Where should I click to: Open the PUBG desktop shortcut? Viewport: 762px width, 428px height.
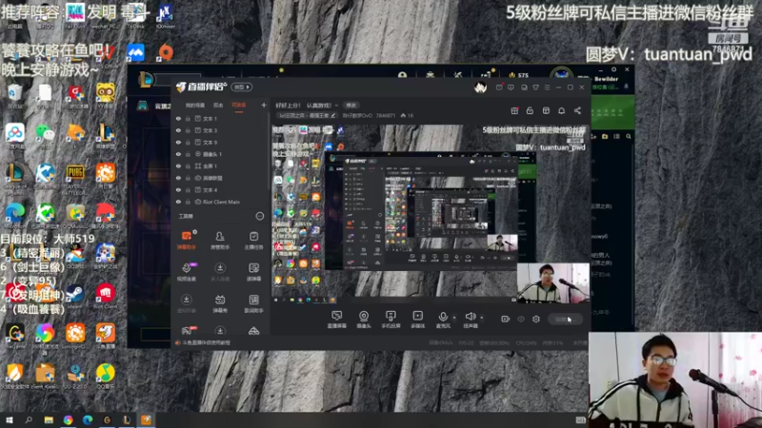(75, 178)
